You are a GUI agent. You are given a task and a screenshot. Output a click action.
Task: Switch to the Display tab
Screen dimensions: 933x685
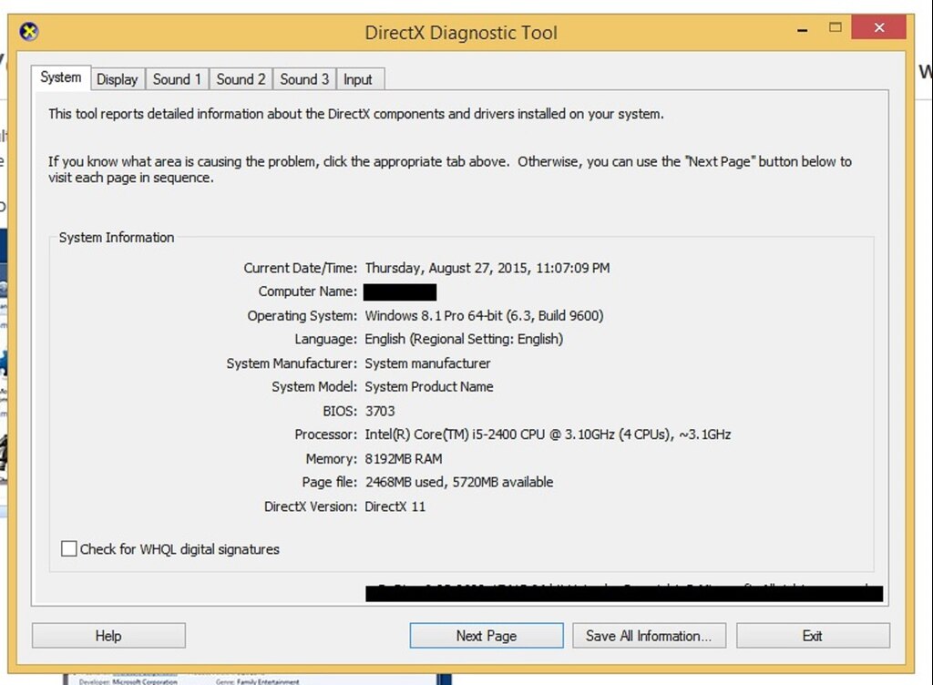click(x=118, y=79)
